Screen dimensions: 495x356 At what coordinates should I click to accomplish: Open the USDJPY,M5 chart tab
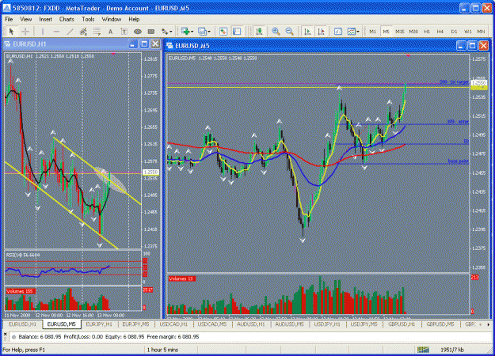pos(364,324)
